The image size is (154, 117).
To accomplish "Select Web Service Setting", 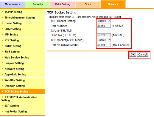I will tap(23, 58).
